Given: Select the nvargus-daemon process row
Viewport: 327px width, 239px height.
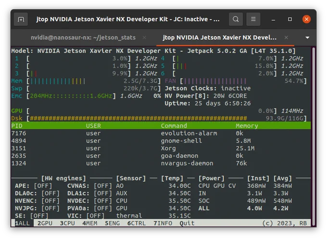Looking at the screenshot, I should pos(161,164).
